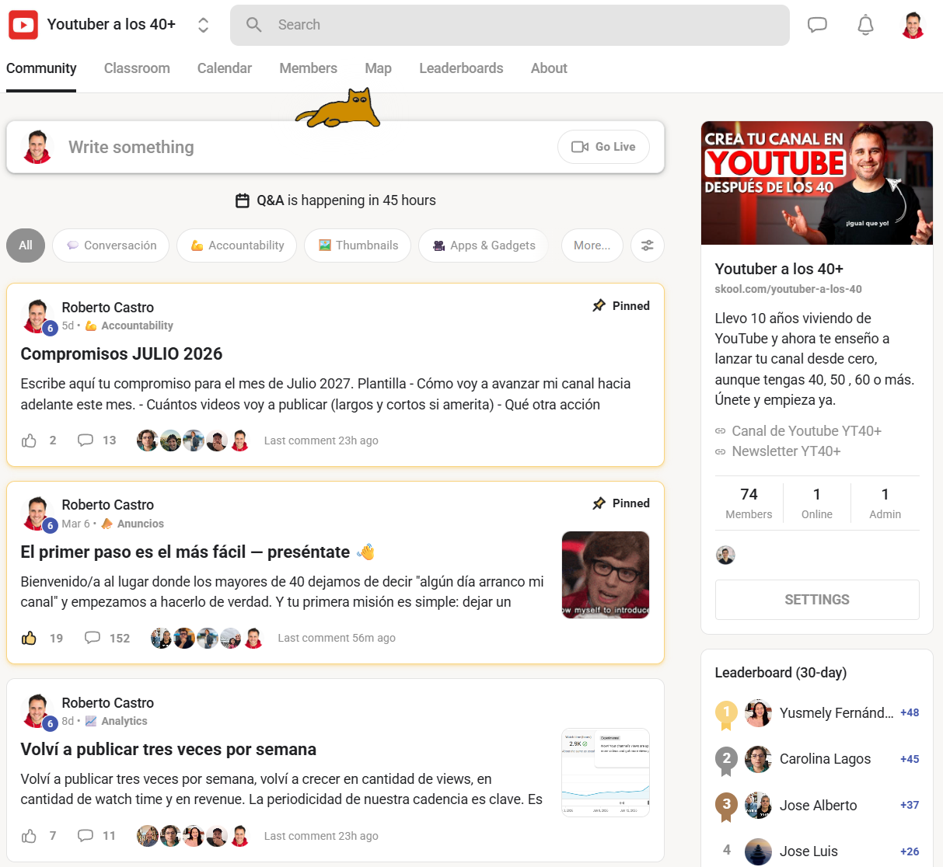Open profile avatar menu in header

913,25
